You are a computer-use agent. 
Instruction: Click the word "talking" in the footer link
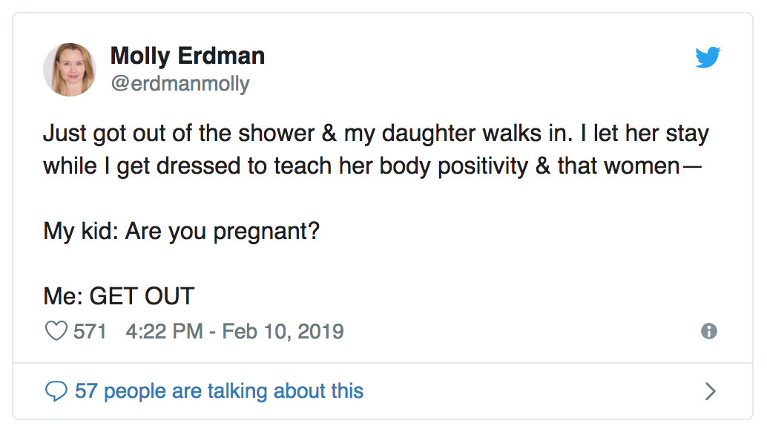click(x=237, y=391)
